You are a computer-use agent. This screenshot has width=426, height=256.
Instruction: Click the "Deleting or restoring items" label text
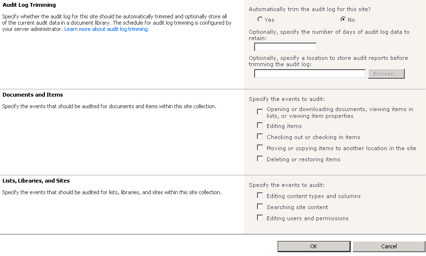click(303, 159)
